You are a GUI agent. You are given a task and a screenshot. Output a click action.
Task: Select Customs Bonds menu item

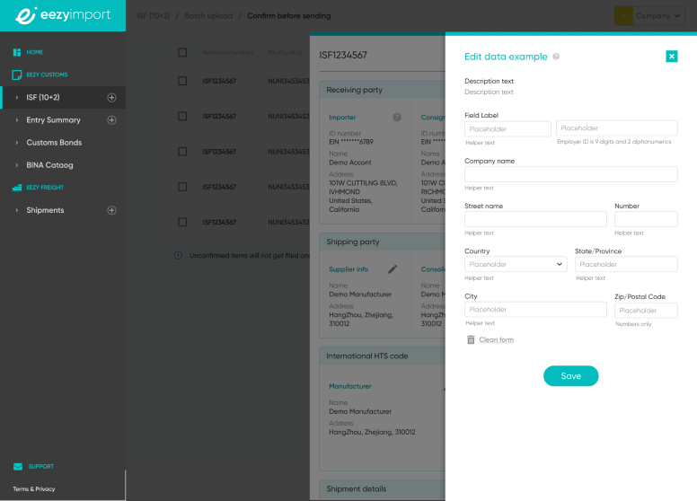coord(54,143)
